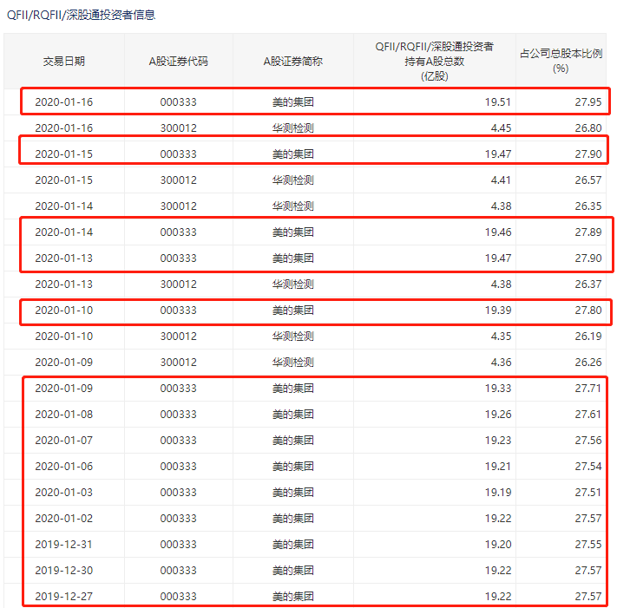Click percentage value 27.95
Image resolution: width=617 pixels, height=608 pixels.
pyautogui.click(x=587, y=102)
